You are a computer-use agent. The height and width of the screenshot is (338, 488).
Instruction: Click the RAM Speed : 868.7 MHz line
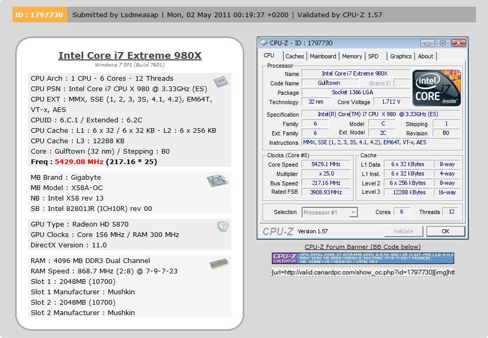tap(104, 271)
